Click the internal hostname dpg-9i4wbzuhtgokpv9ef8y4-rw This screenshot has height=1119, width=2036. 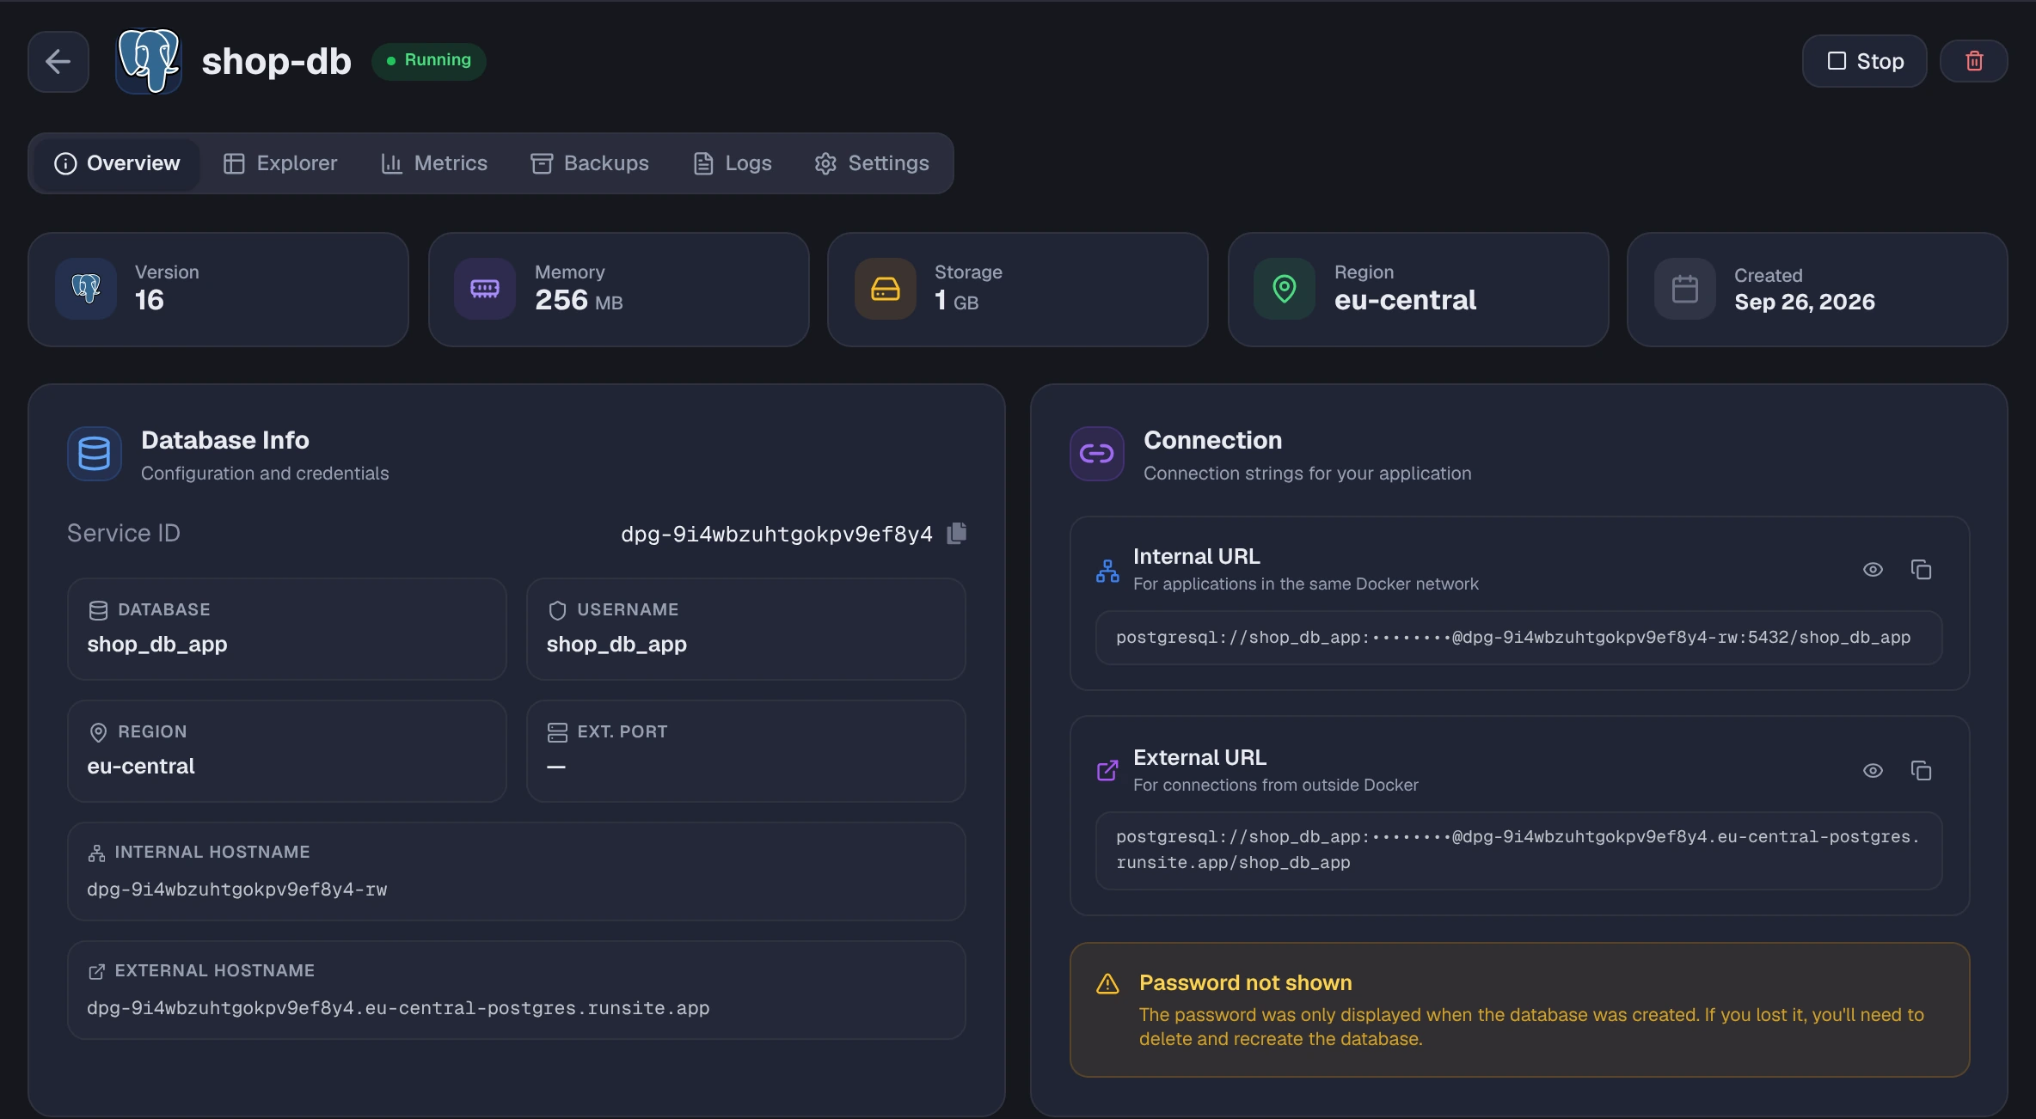pyautogui.click(x=237, y=890)
